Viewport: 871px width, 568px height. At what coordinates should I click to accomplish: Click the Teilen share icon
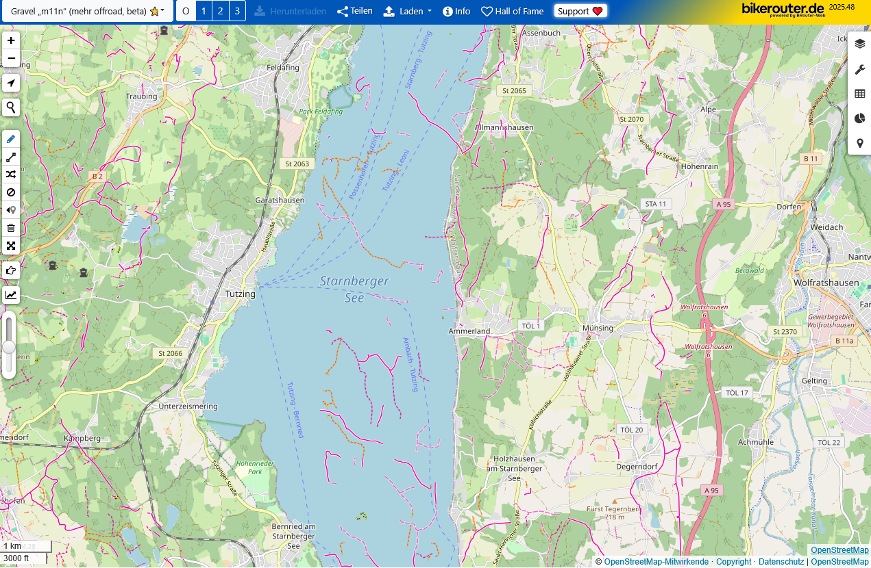pos(343,12)
